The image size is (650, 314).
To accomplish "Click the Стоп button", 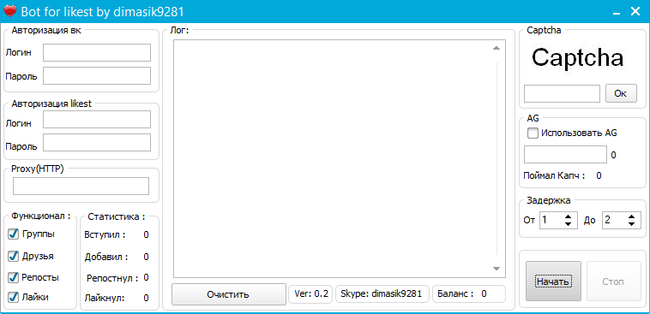I will tap(613, 281).
